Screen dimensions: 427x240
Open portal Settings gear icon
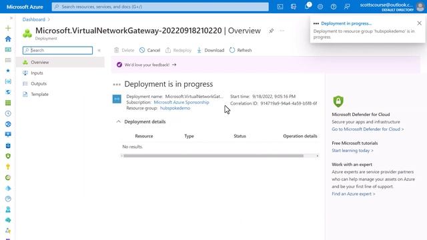click(x=320, y=7)
